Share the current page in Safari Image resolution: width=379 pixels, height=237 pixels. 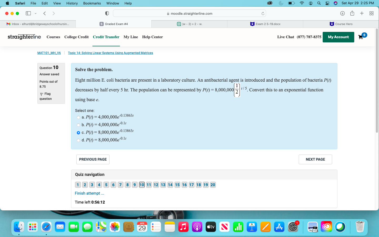click(352, 13)
